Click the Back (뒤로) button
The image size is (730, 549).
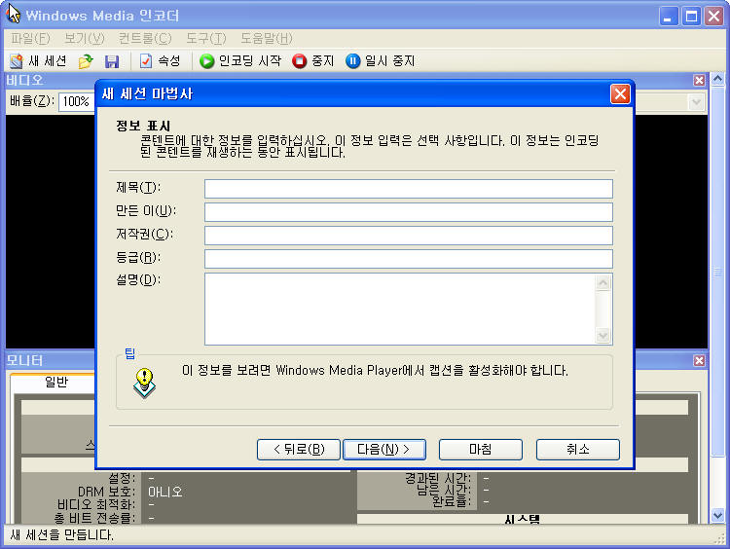click(x=299, y=450)
